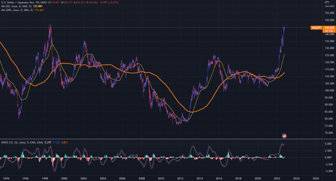Click the countdown timer label under price
This screenshot has height=181, width=336.
tap(329, 31)
